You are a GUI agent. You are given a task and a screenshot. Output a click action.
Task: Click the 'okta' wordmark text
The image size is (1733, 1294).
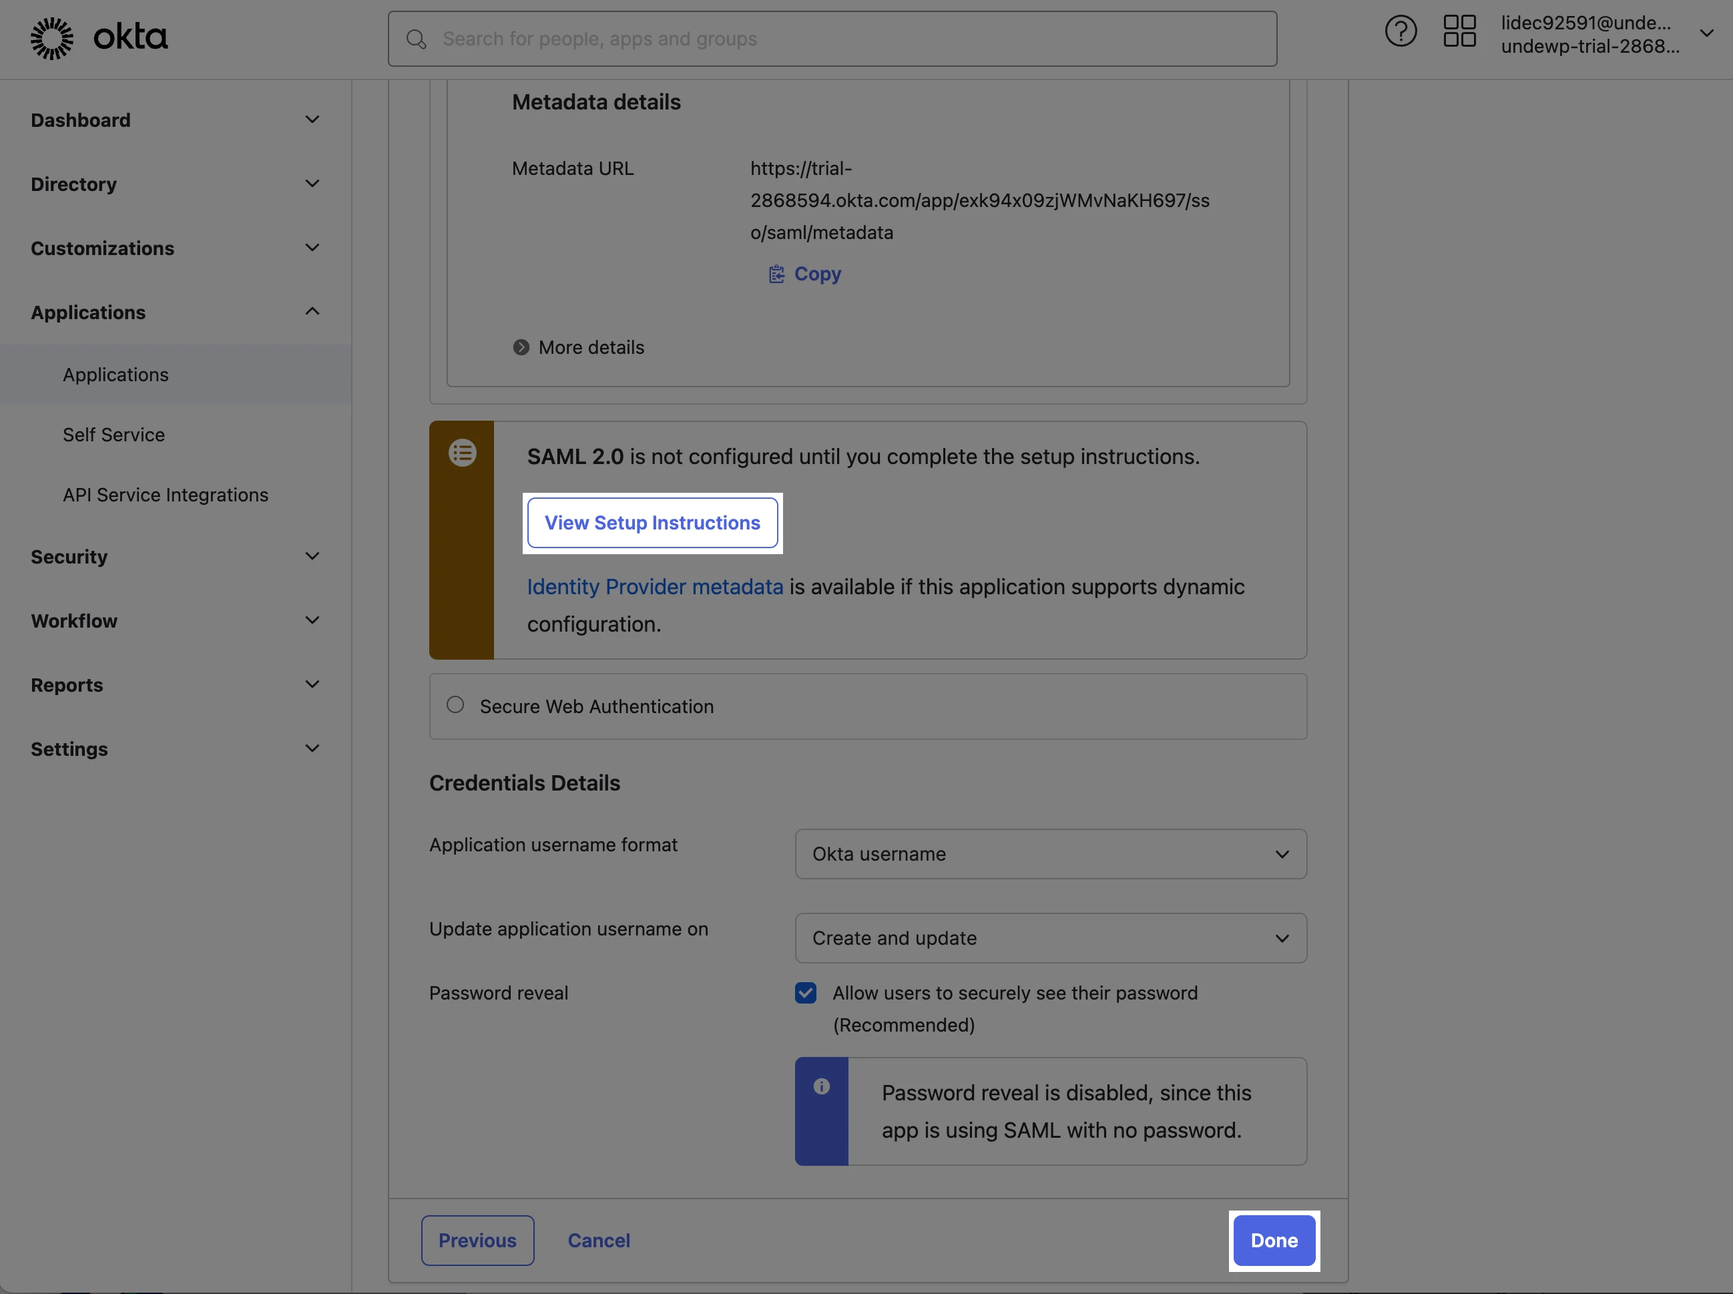click(131, 37)
